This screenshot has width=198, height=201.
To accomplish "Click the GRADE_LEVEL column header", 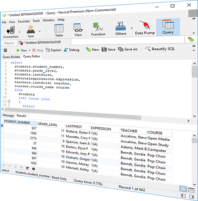I will (x=51, y=124).
